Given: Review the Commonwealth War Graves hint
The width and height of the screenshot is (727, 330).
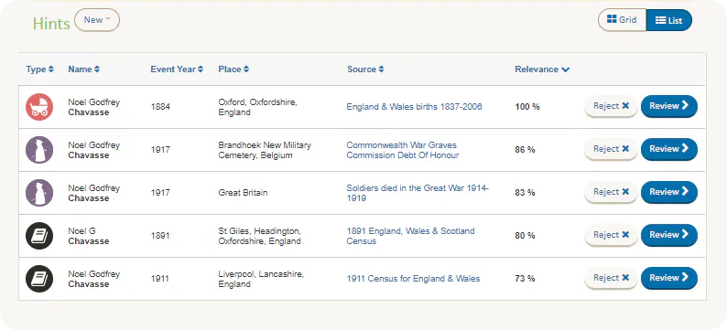Looking at the screenshot, I should click(669, 149).
